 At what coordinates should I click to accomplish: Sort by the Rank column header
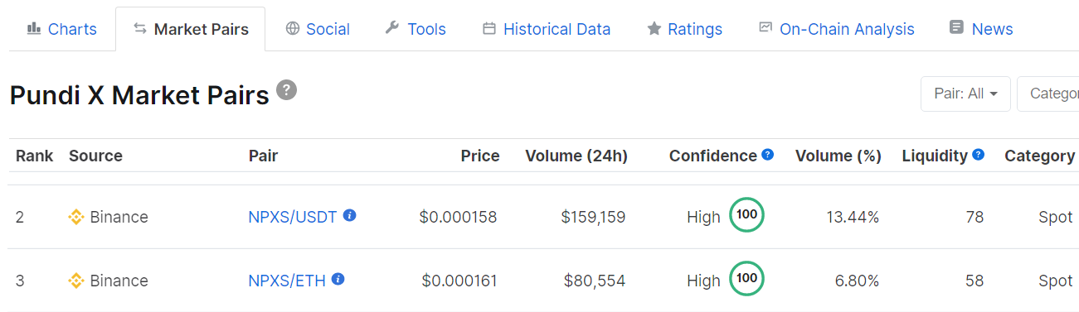tap(34, 156)
